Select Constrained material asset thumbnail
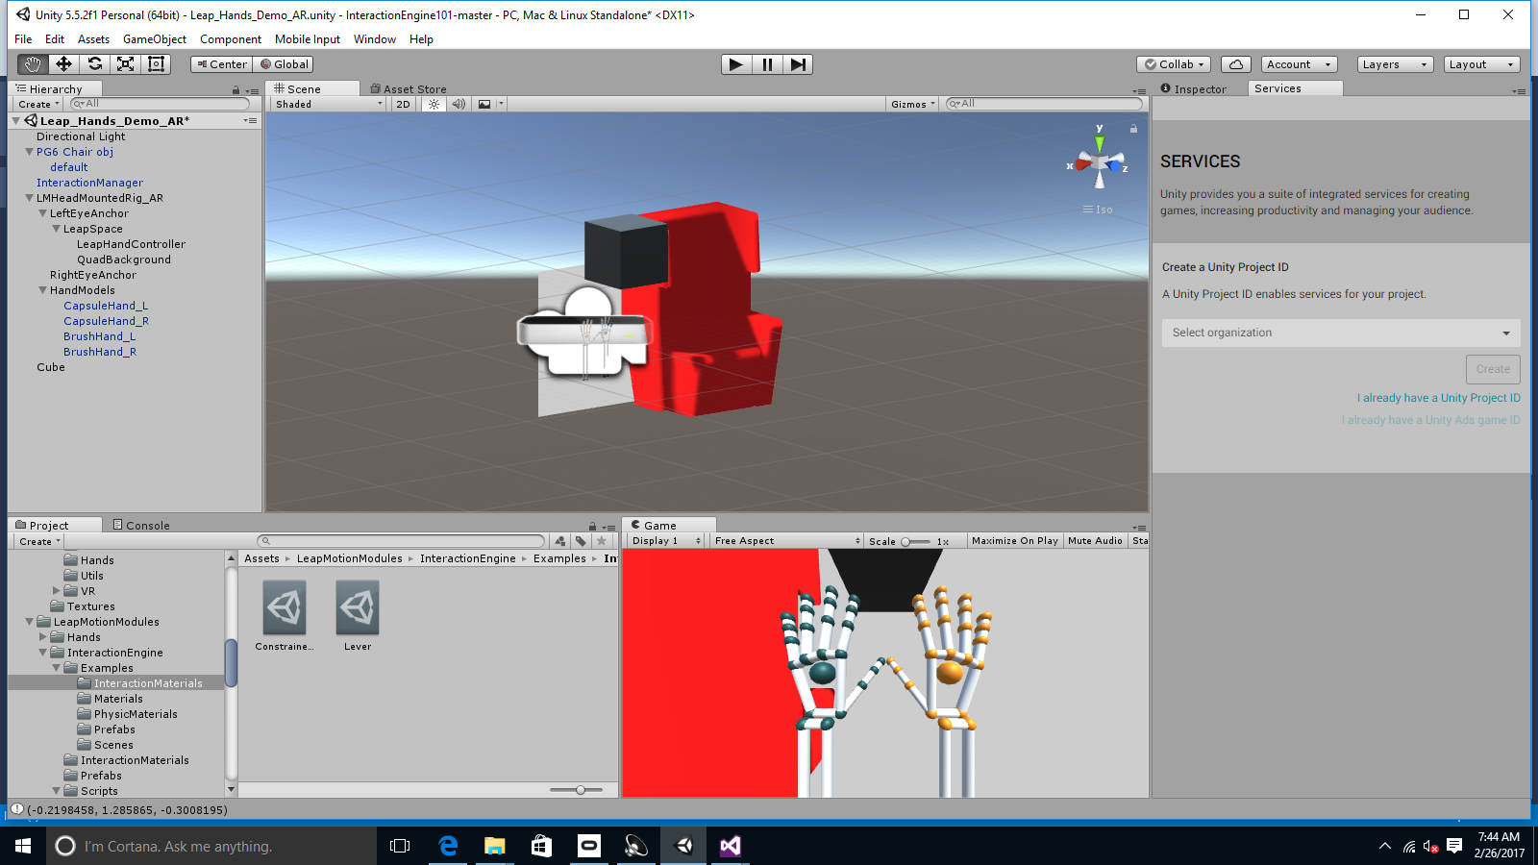The height and width of the screenshot is (865, 1538). point(285,607)
